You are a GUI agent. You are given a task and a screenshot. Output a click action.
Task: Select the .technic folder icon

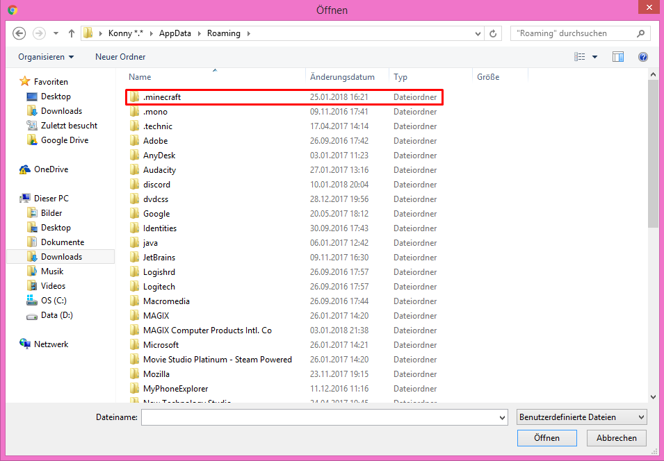click(134, 126)
